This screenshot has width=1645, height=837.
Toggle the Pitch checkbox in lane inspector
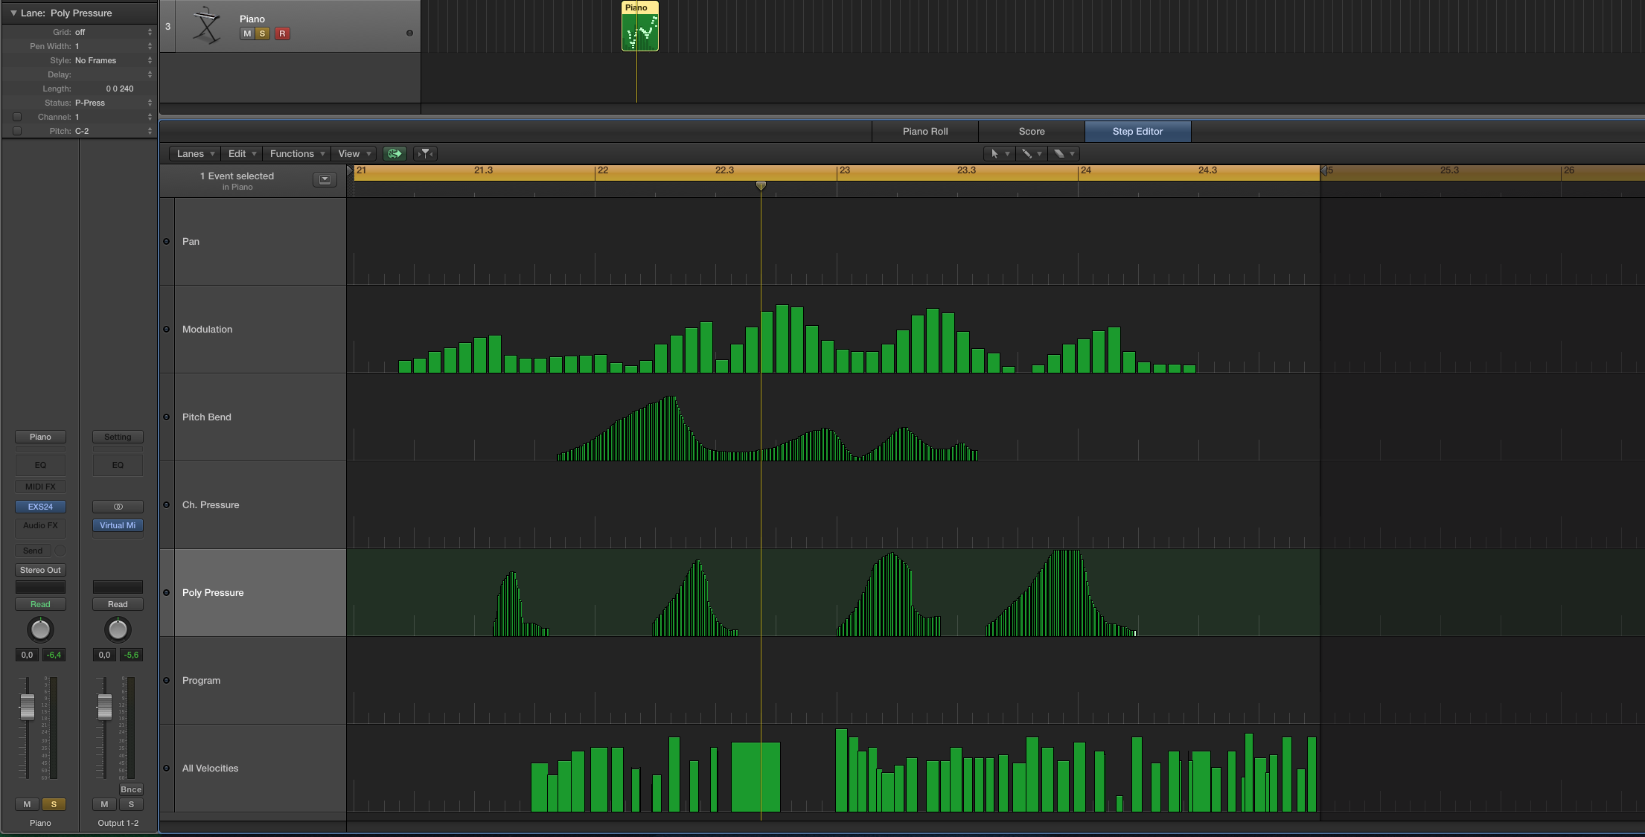(x=17, y=131)
